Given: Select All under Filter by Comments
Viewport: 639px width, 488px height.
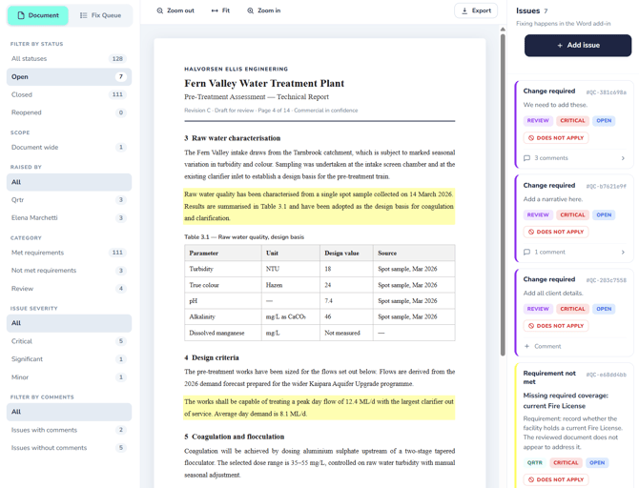Looking at the screenshot, I should tap(69, 412).
